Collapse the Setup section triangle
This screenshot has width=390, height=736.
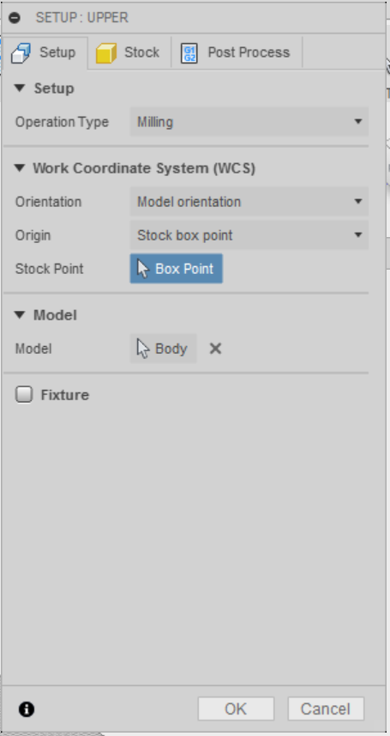(19, 88)
